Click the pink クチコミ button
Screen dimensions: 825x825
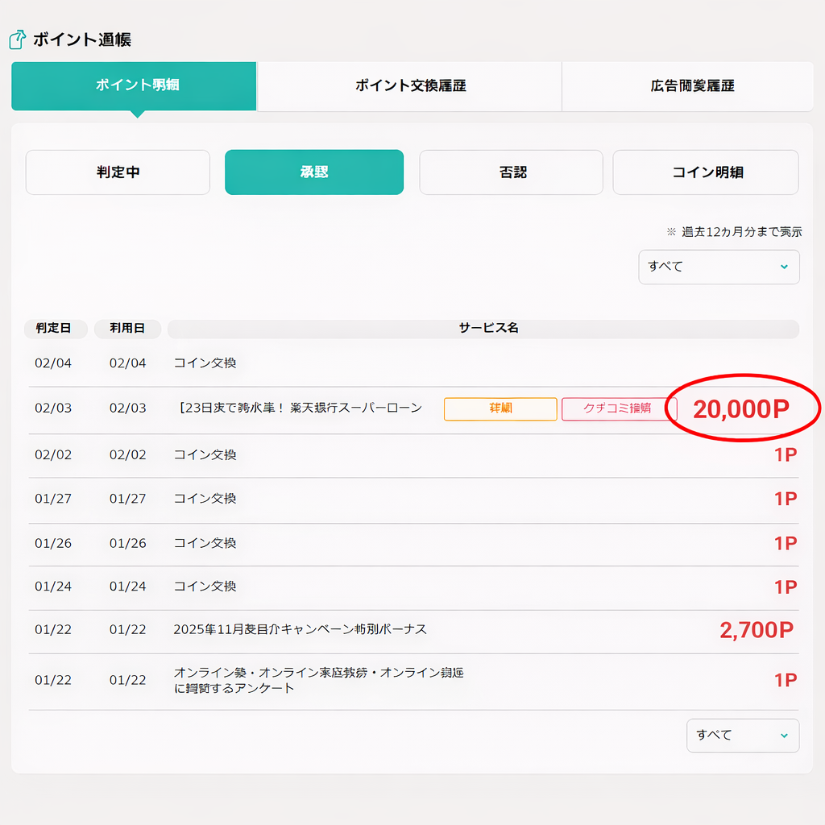point(618,408)
